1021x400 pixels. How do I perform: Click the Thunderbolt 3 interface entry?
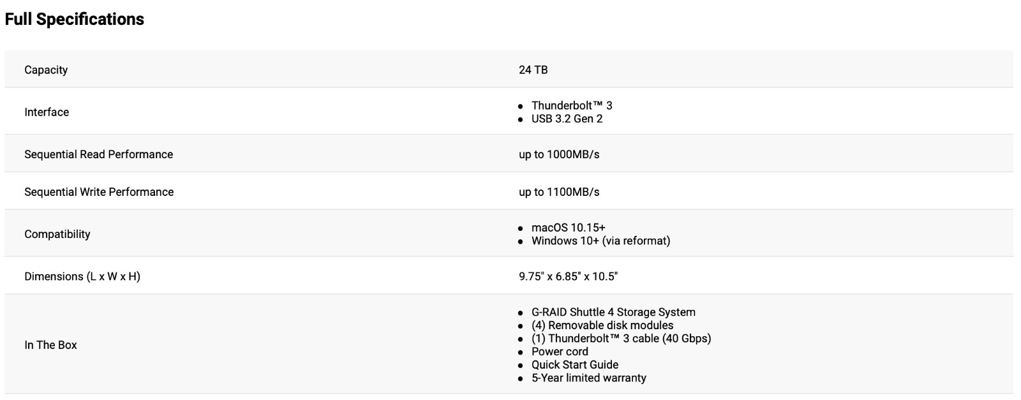tap(571, 105)
